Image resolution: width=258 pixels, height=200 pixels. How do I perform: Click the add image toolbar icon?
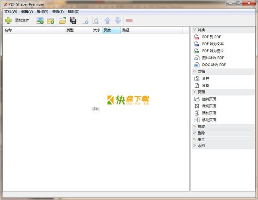click(x=40, y=20)
